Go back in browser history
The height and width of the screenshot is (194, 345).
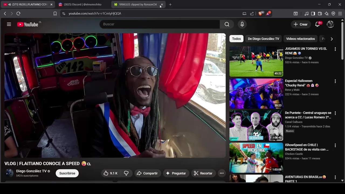click(5, 13)
